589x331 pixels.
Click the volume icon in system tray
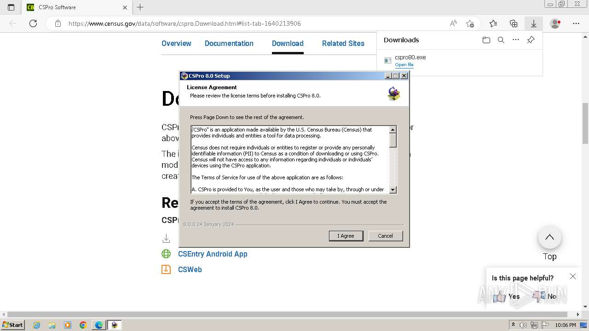523,325
